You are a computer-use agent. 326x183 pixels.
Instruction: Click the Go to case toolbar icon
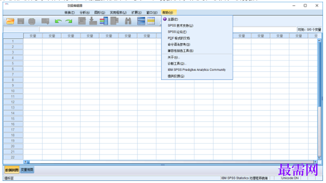coord(82,21)
